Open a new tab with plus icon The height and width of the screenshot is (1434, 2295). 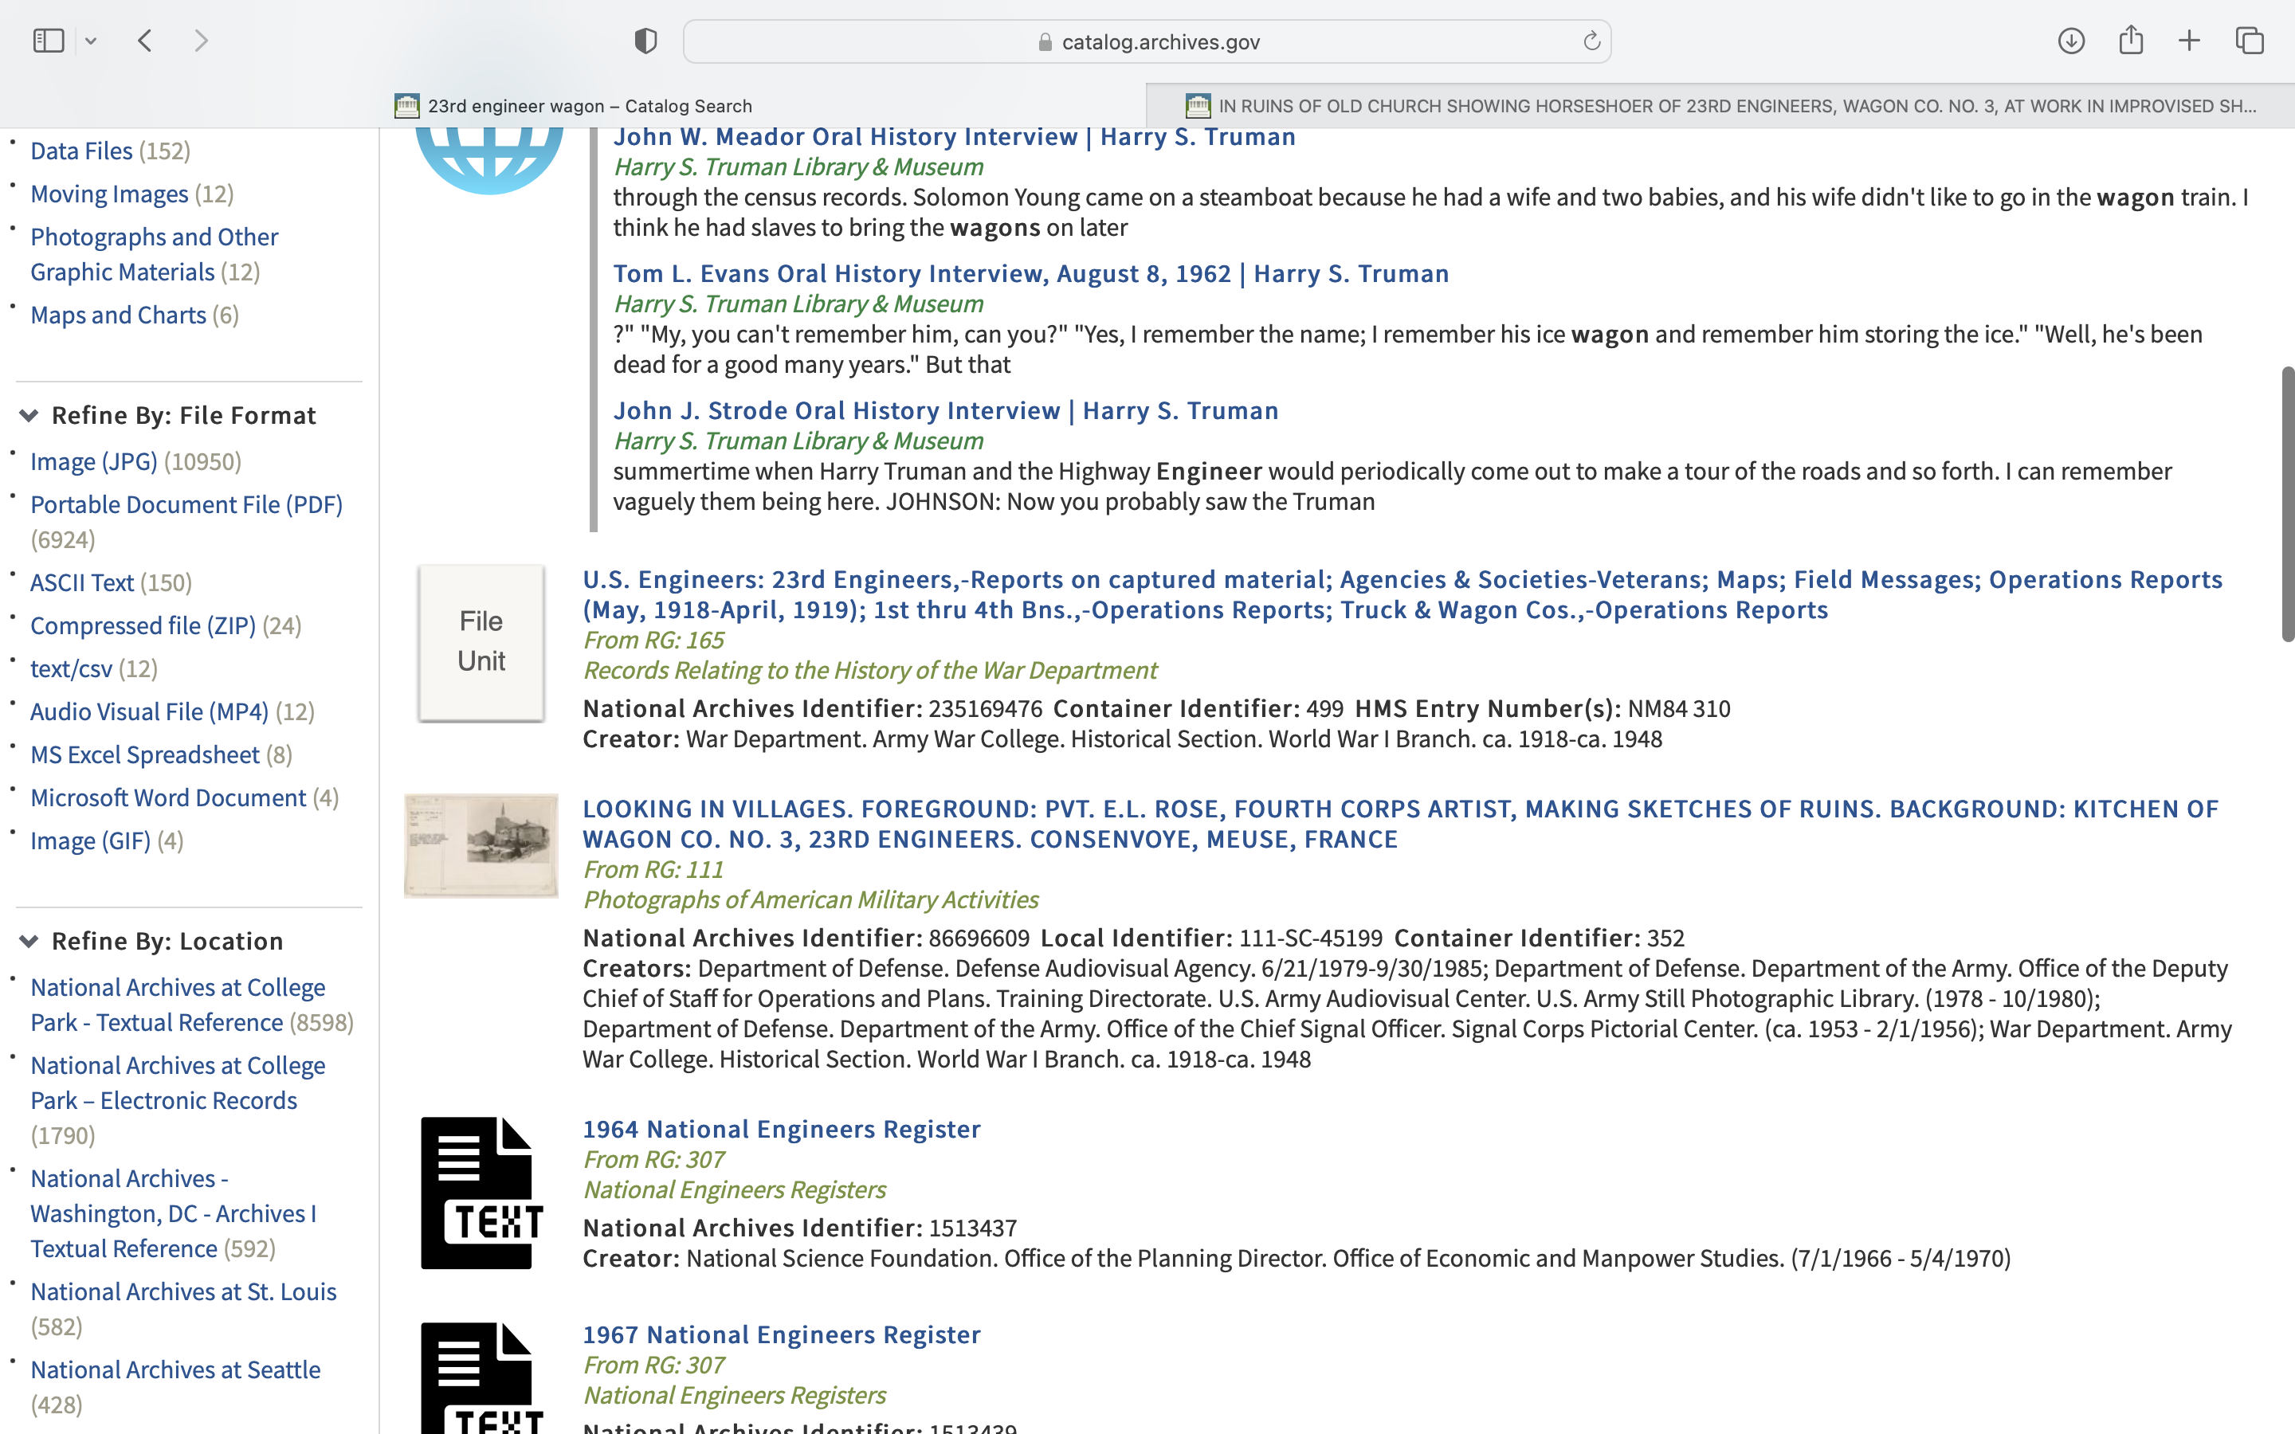[2190, 41]
